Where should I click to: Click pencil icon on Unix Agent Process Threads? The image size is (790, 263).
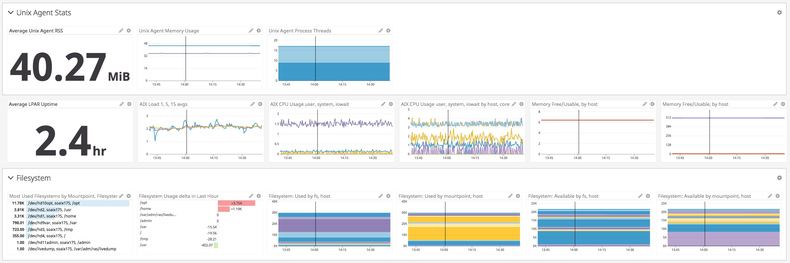[380, 31]
